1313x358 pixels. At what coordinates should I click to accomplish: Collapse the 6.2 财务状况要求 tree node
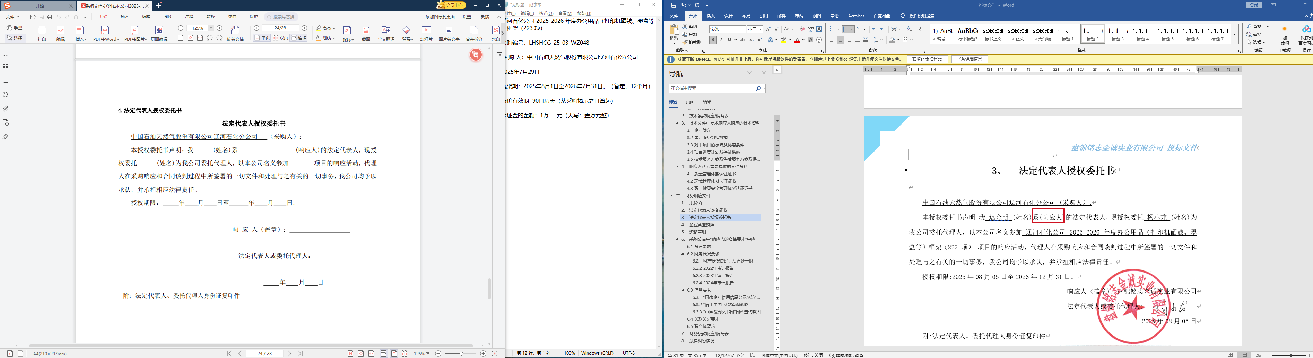coord(683,254)
